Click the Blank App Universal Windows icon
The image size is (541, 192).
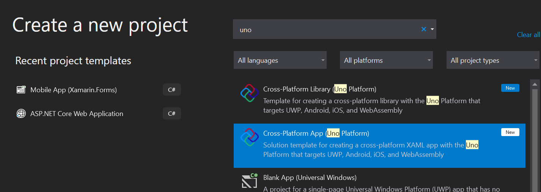tap(250, 181)
